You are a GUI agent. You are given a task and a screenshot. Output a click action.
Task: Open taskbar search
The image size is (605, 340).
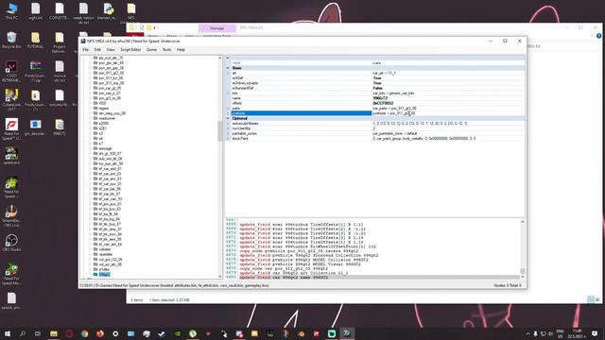[x=23, y=333]
